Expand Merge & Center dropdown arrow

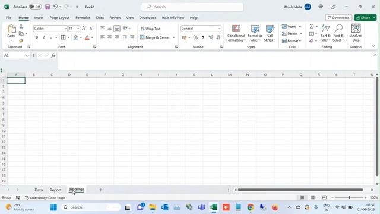(x=174, y=37)
